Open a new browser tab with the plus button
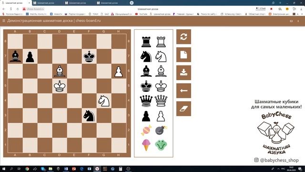 coord(132,3)
